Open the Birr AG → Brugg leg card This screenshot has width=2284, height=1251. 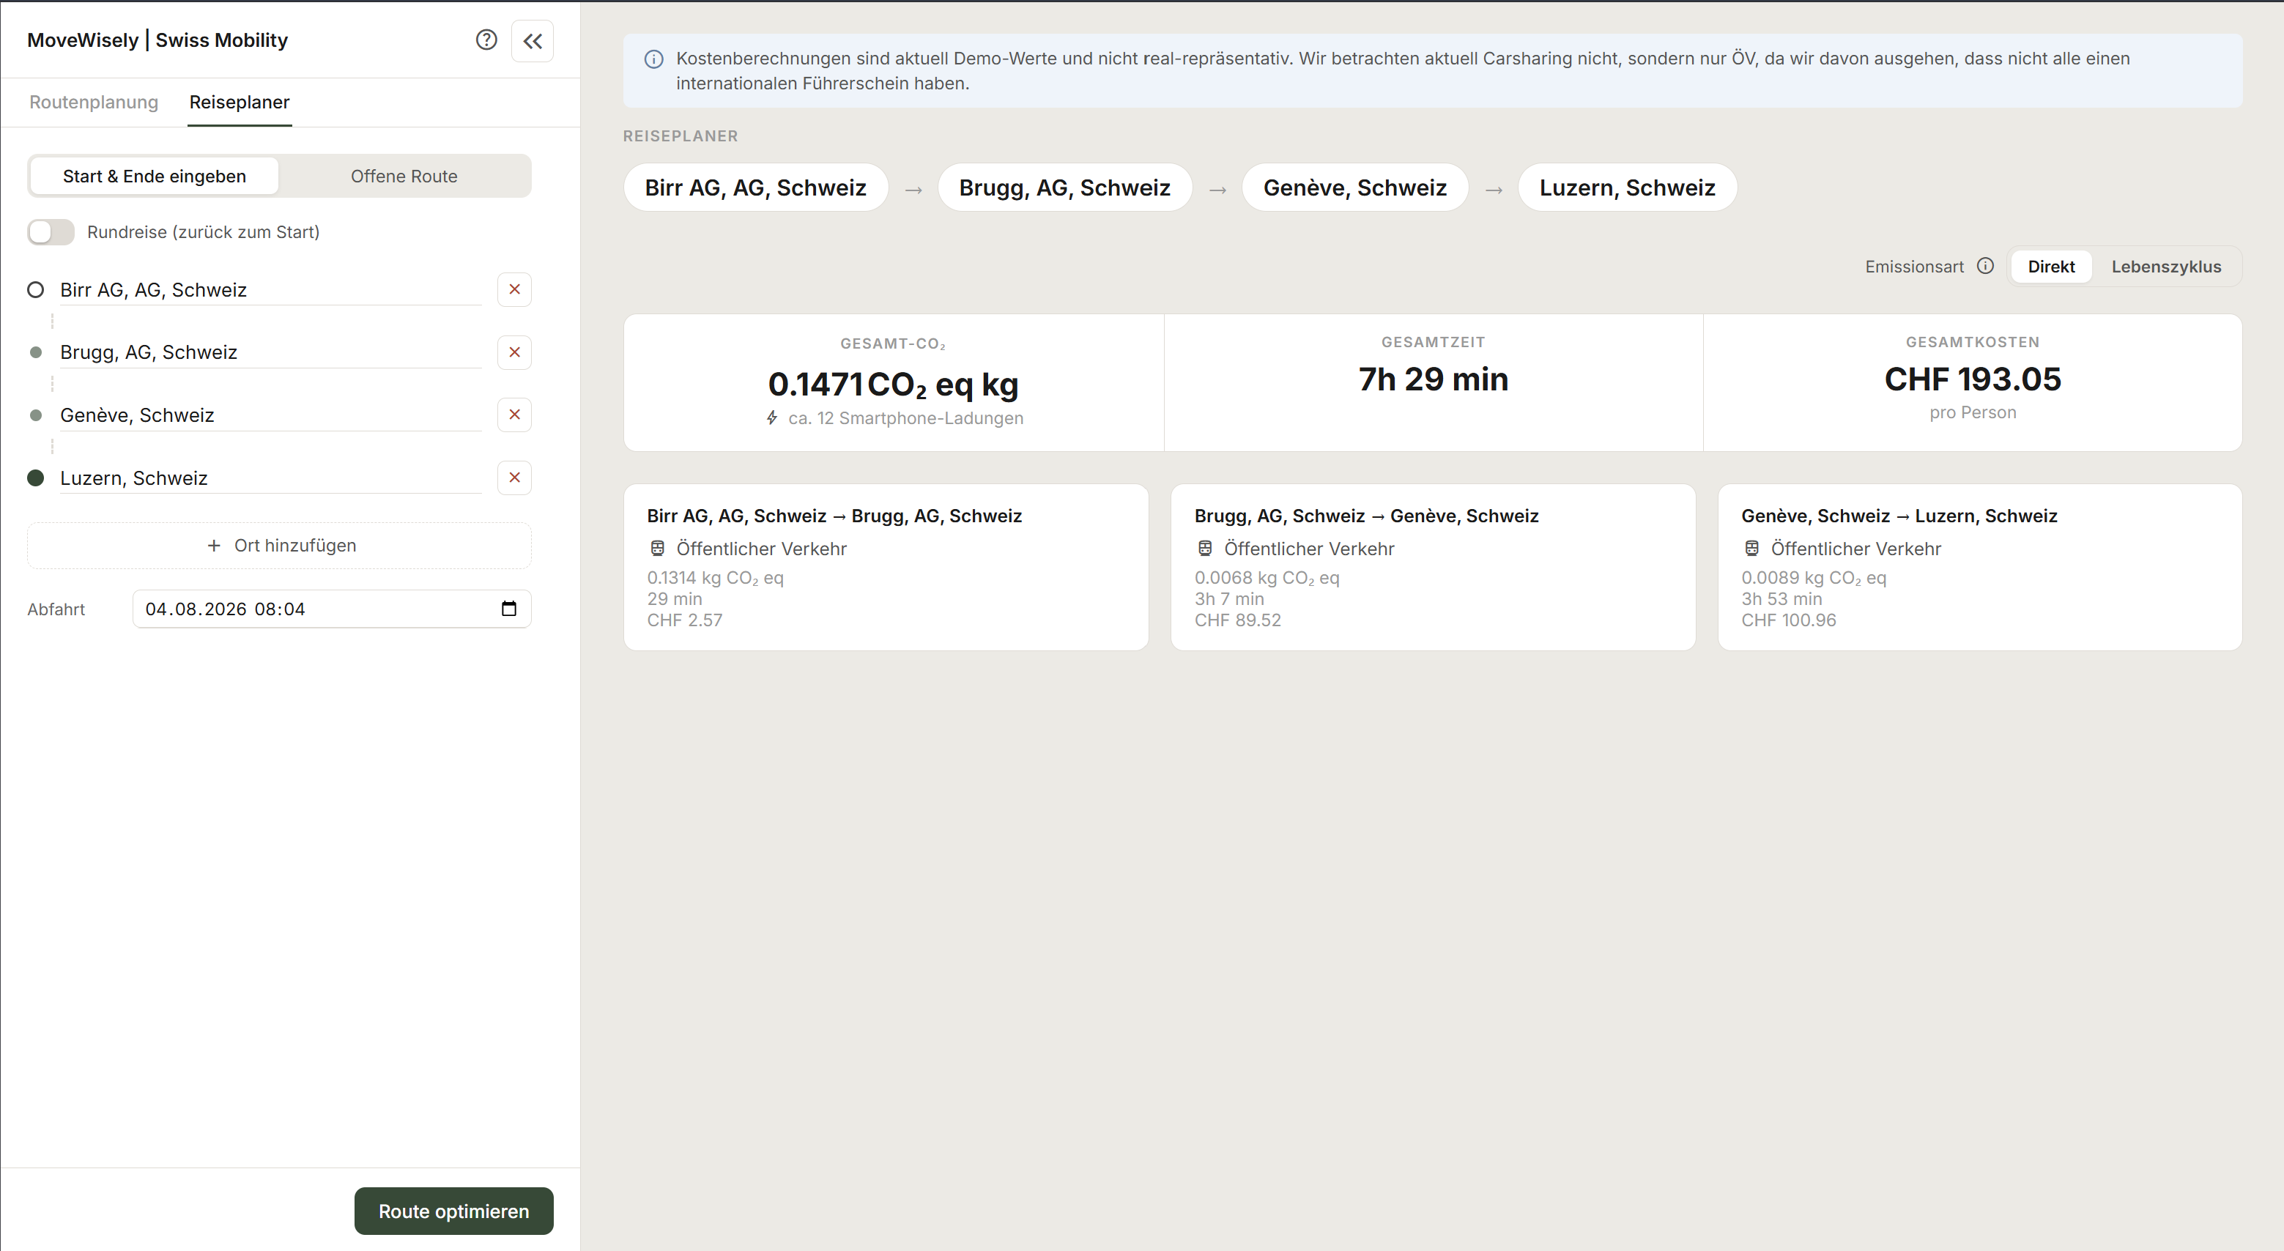pyautogui.click(x=886, y=567)
